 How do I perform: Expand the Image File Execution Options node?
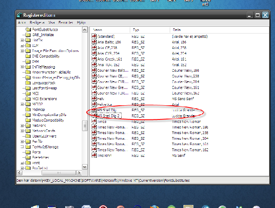click(x=22, y=51)
